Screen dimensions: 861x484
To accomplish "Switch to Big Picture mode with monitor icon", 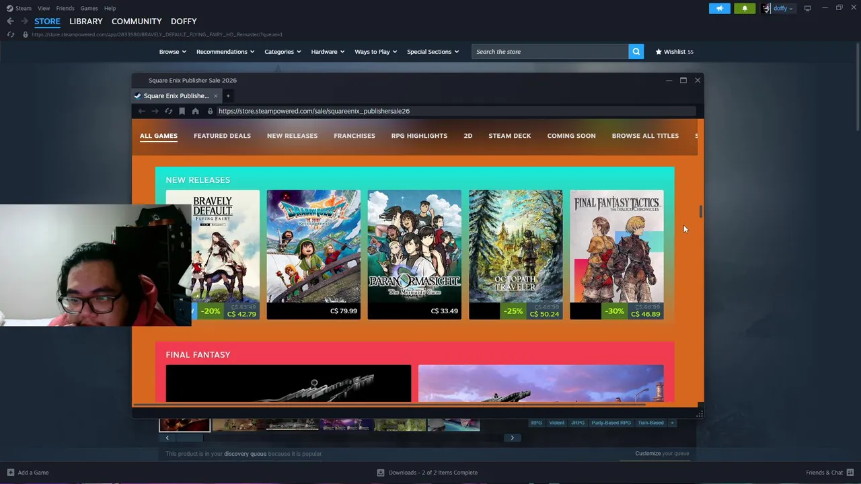I will (807, 8).
